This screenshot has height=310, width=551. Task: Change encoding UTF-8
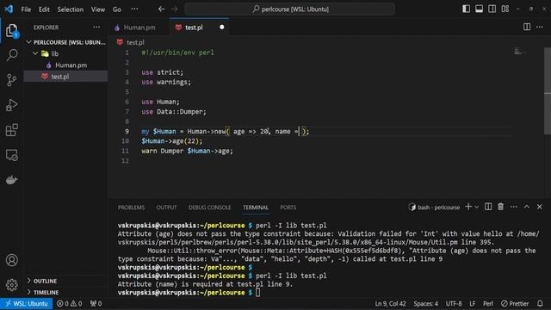(454, 303)
